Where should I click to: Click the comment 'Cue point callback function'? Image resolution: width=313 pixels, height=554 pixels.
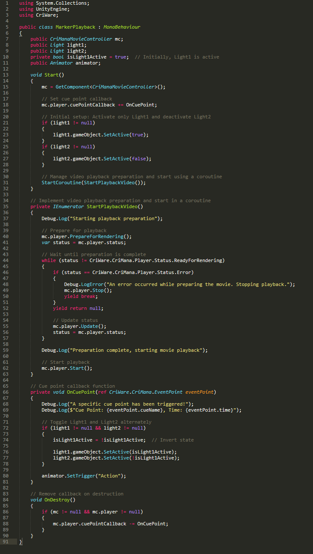(x=73, y=386)
